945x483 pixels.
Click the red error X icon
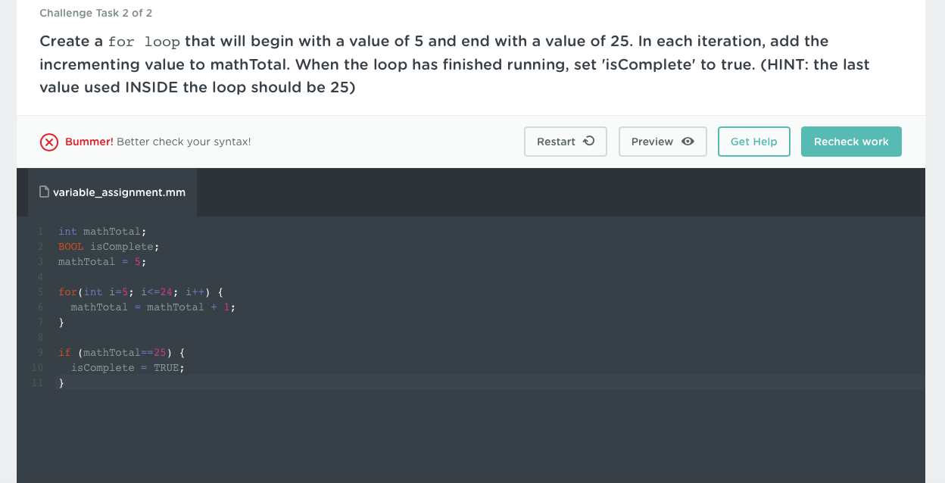(x=49, y=142)
